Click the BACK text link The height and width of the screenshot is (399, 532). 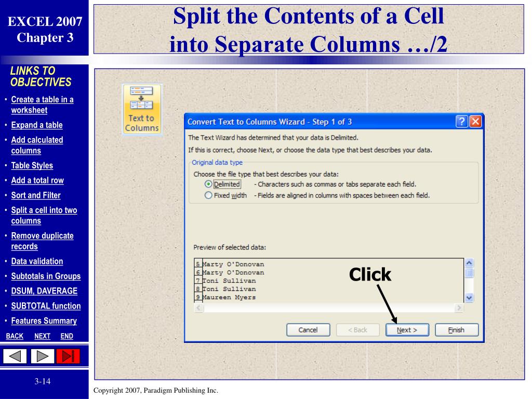15,336
